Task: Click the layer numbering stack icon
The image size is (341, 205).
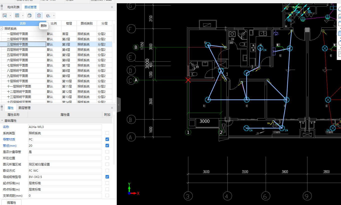Action: click(x=48, y=15)
